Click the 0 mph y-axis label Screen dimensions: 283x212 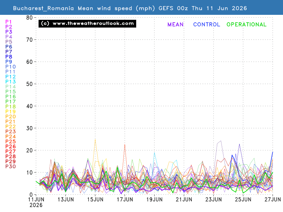click(31, 195)
